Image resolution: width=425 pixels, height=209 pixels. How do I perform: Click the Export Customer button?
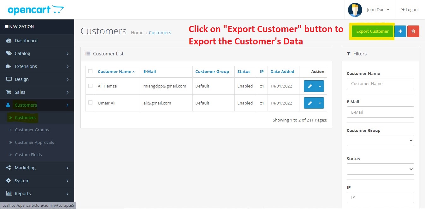[372, 31]
